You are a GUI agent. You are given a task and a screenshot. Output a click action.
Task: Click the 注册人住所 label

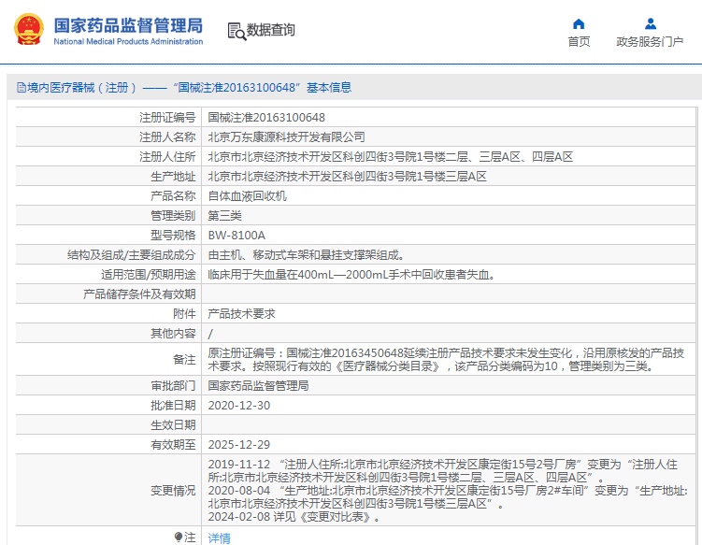tap(167, 157)
